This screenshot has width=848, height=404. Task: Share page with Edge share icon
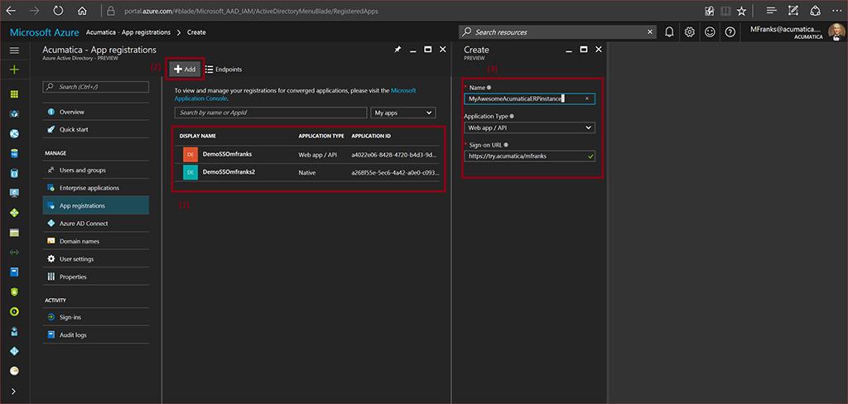pyautogui.click(x=815, y=10)
